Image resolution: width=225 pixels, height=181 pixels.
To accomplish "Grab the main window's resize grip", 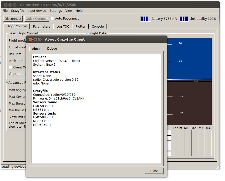I will (218, 167).
